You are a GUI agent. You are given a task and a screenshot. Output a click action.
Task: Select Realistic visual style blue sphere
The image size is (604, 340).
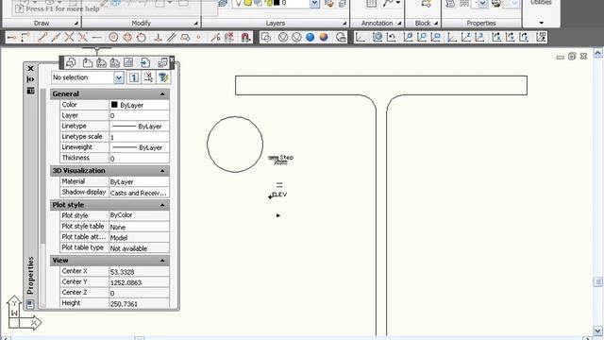(x=310, y=38)
